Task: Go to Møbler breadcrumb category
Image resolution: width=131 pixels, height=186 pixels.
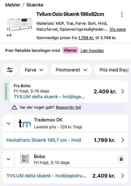Action: click(x=13, y=5)
